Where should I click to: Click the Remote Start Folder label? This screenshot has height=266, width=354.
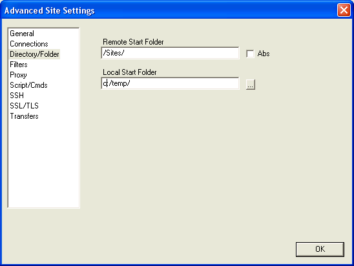coord(133,42)
